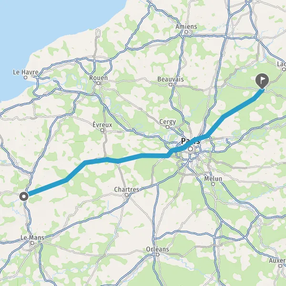Select the Melun city label
286x286 pixels.
coord(213,179)
